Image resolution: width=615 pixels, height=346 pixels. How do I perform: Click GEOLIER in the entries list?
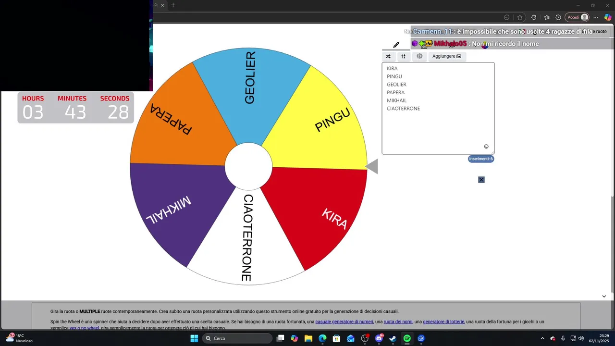(396, 85)
